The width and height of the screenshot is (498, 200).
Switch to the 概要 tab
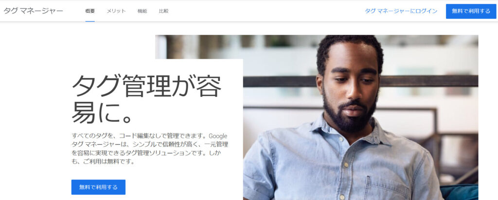[90, 11]
